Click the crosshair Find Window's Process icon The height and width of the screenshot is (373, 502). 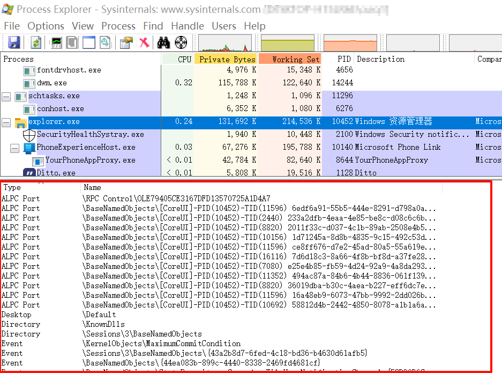pos(181,43)
